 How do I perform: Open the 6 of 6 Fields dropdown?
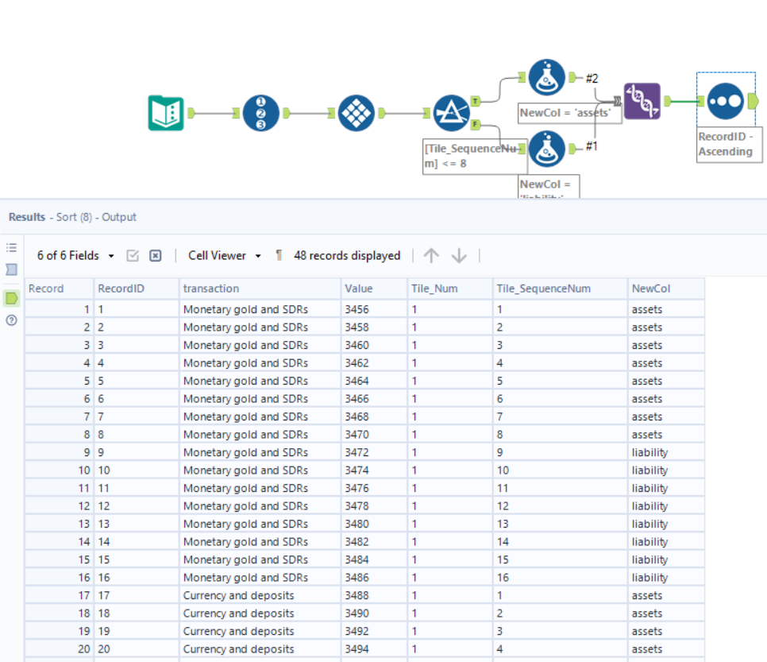tap(75, 256)
